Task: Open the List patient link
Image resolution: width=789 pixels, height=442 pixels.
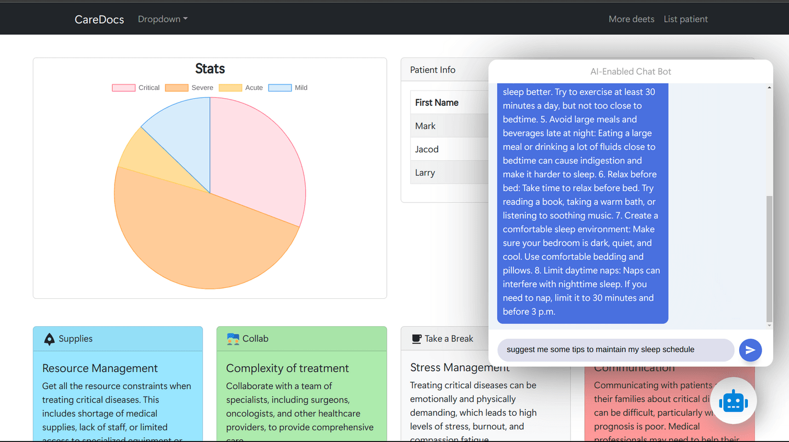Action: [x=685, y=19]
